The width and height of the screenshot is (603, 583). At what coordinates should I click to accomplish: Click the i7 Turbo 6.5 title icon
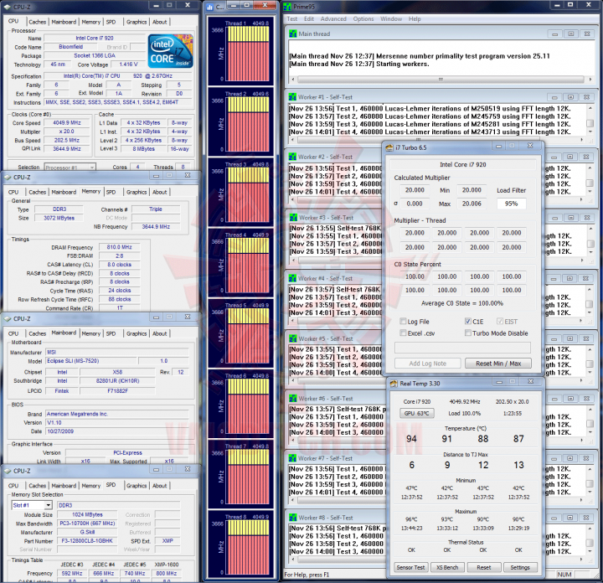point(389,147)
